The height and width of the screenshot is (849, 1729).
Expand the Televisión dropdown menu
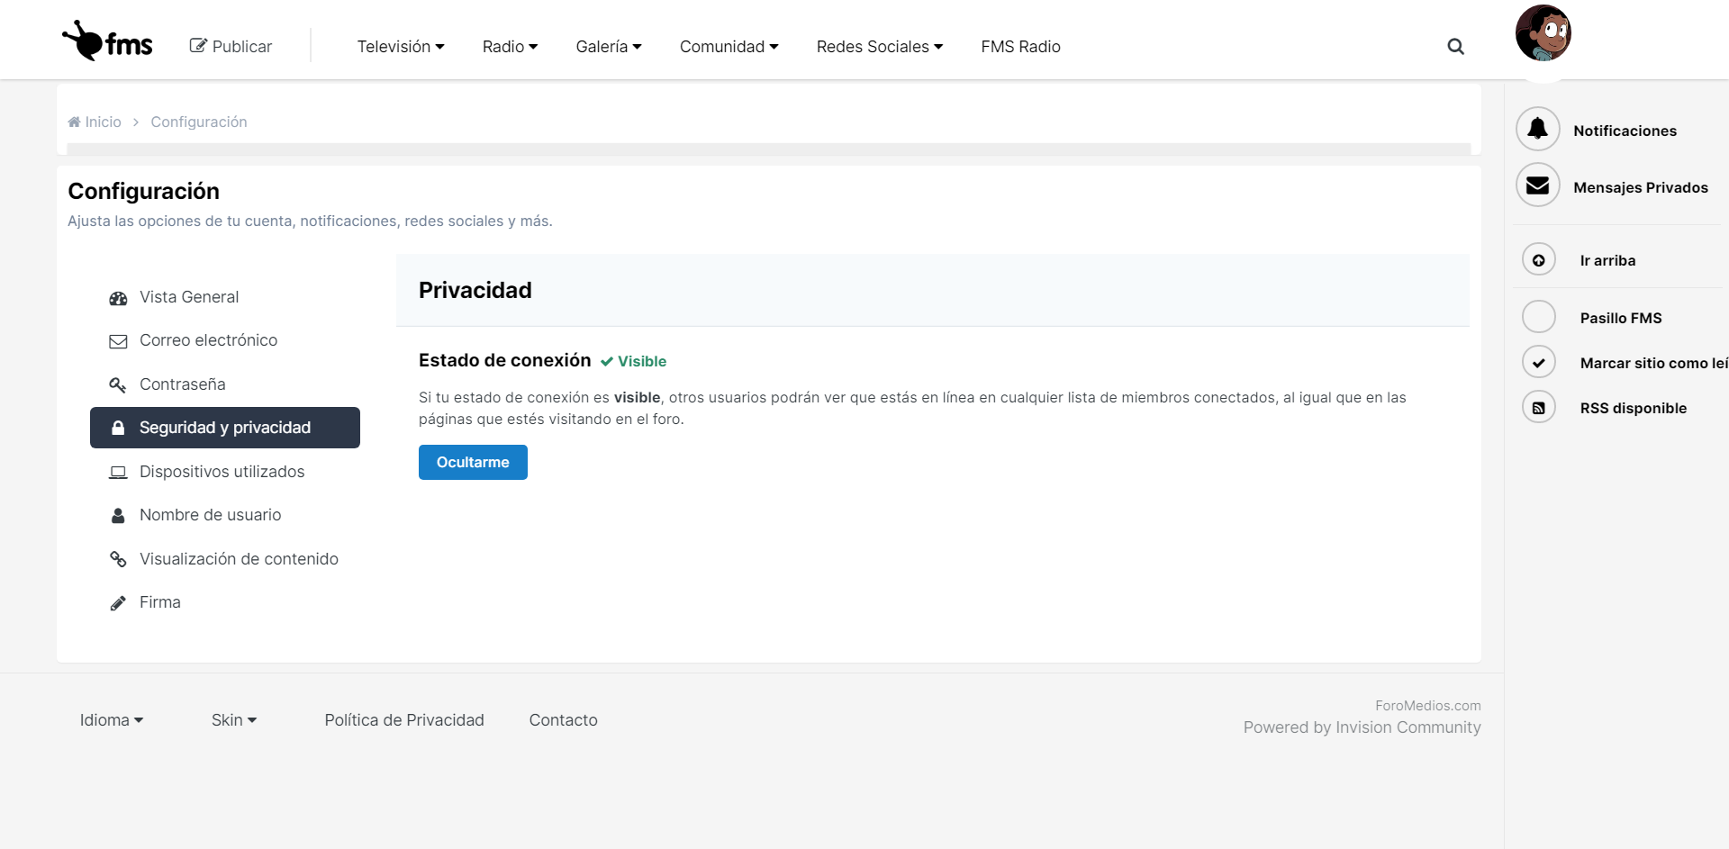click(400, 47)
